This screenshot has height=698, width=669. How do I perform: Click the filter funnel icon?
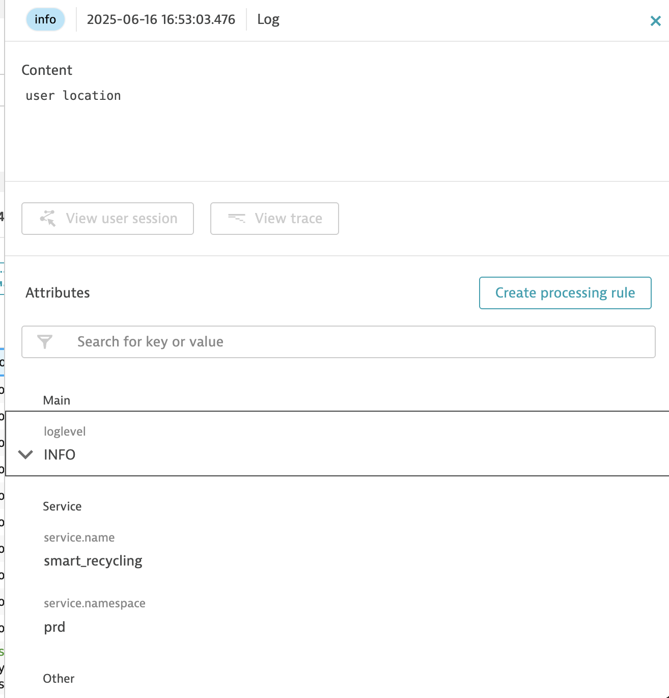(x=45, y=342)
